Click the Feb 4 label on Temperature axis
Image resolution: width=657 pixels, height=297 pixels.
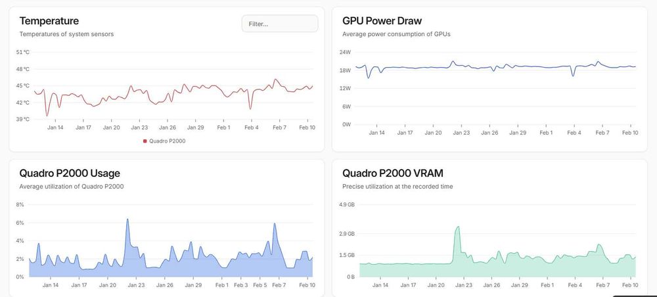tap(252, 127)
